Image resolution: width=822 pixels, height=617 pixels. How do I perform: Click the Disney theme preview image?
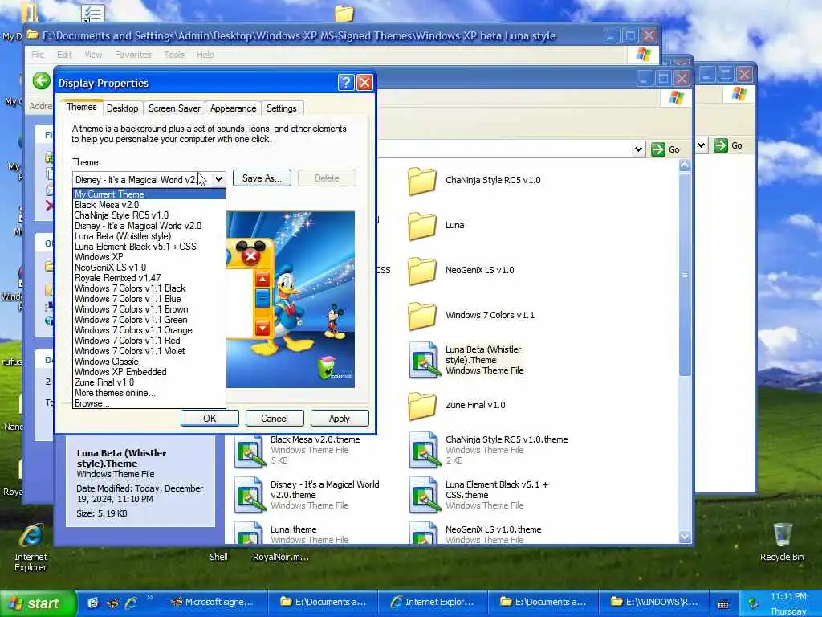[x=291, y=300]
